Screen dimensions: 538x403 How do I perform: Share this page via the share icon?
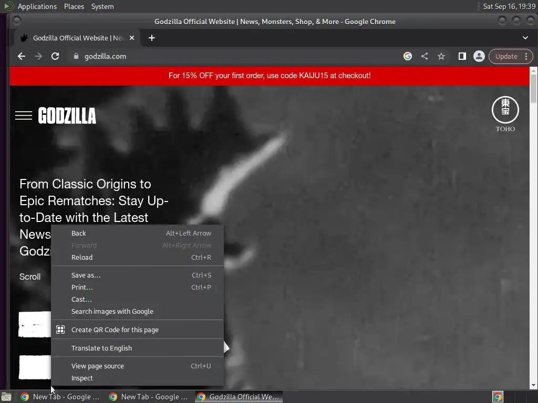[x=425, y=56]
